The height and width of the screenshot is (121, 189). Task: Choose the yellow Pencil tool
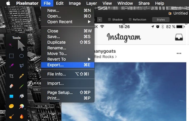pyautogui.click(x=22, y=76)
